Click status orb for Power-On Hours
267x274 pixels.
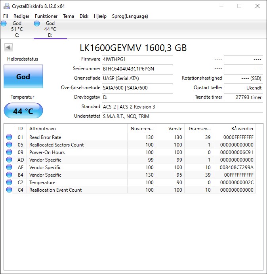click(9, 152)
